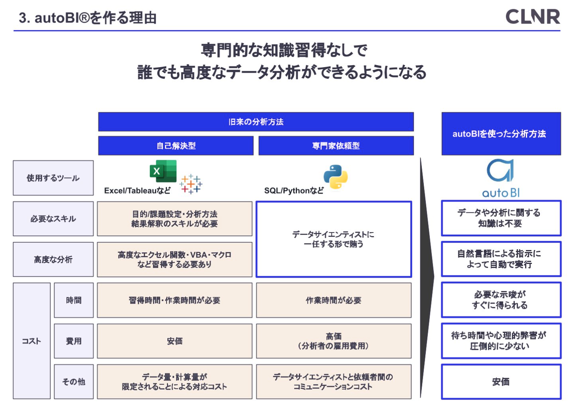Select the 自己解決型 header
The image size is (574, 415).
click(x=176, y=145)
